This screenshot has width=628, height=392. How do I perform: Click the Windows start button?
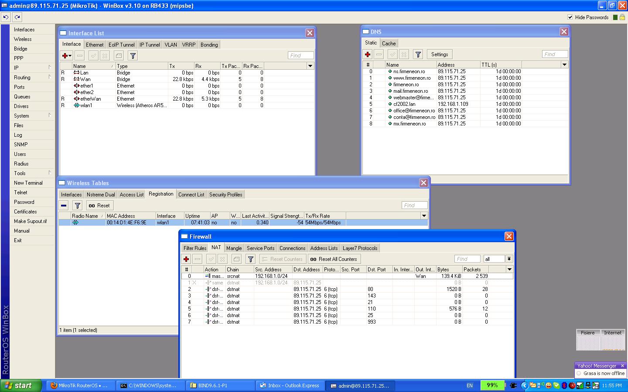[21, 385]
